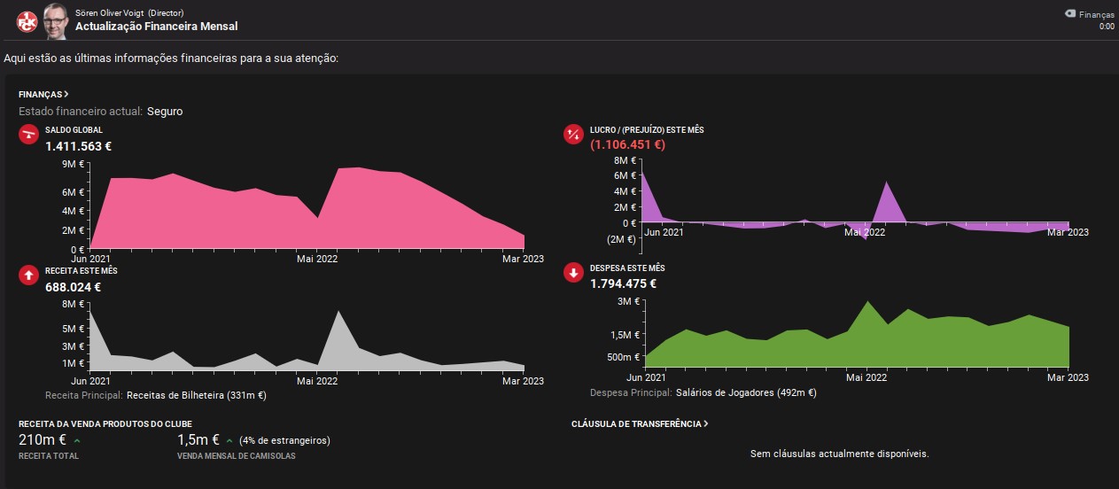This screenshot has height=489, width=1119.
Task: Click the Saldo Global red icon
Action: point(28,135)
